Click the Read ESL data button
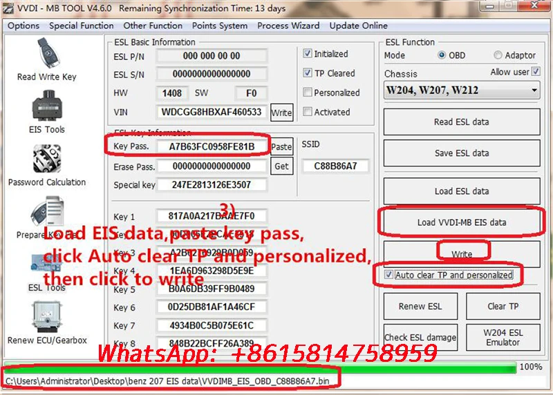 click(462, 122)
